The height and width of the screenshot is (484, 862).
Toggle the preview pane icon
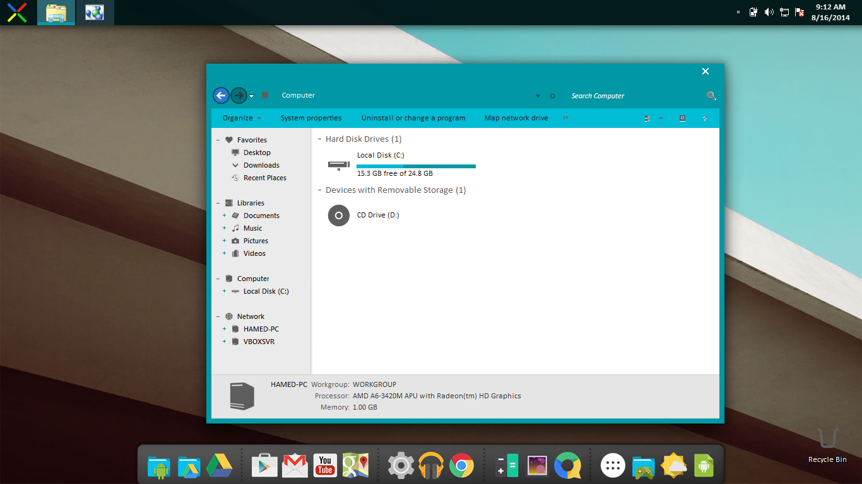[x=682, y=118]
